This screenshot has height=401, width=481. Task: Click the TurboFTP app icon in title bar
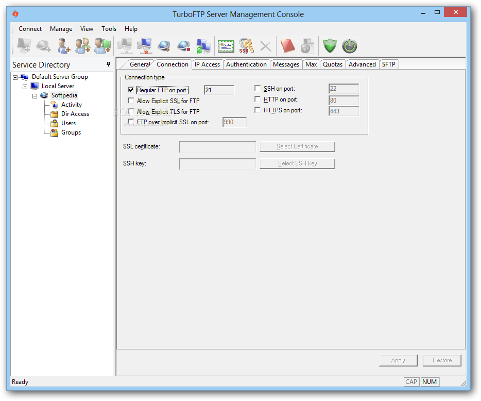point(15,14)
